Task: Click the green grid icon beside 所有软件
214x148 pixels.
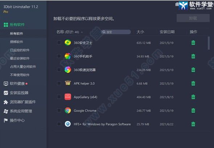Action: (6, 25)
